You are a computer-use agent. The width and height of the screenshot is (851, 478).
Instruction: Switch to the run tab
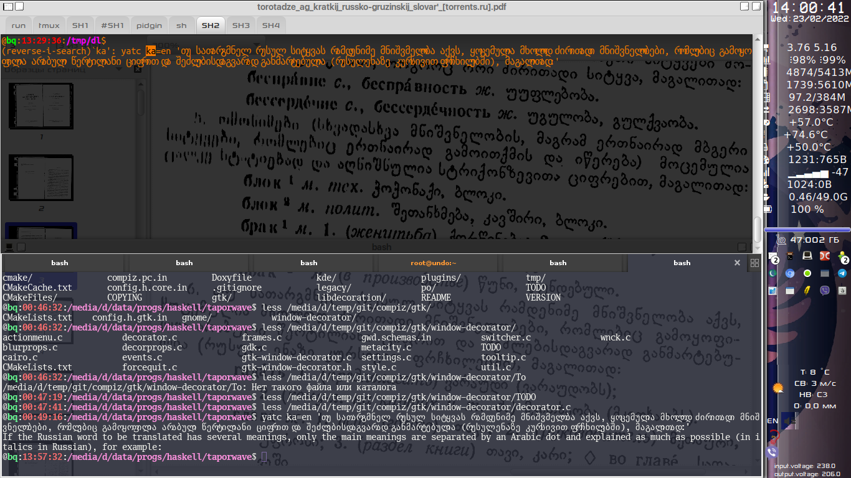click(x=19, y=26)
